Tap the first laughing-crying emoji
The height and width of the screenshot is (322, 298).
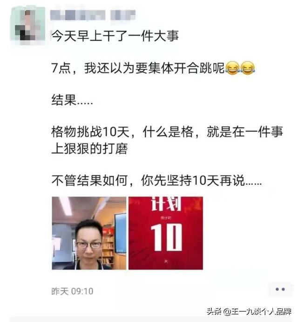coord(232,68)
